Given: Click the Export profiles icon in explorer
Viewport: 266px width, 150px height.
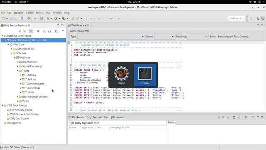Looking at the screenshot, I should (49, 31).
